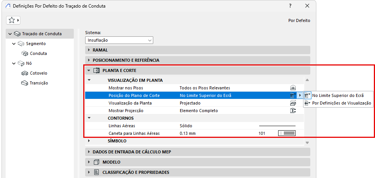Expand the SÍMBOLO group

[89, 141]
